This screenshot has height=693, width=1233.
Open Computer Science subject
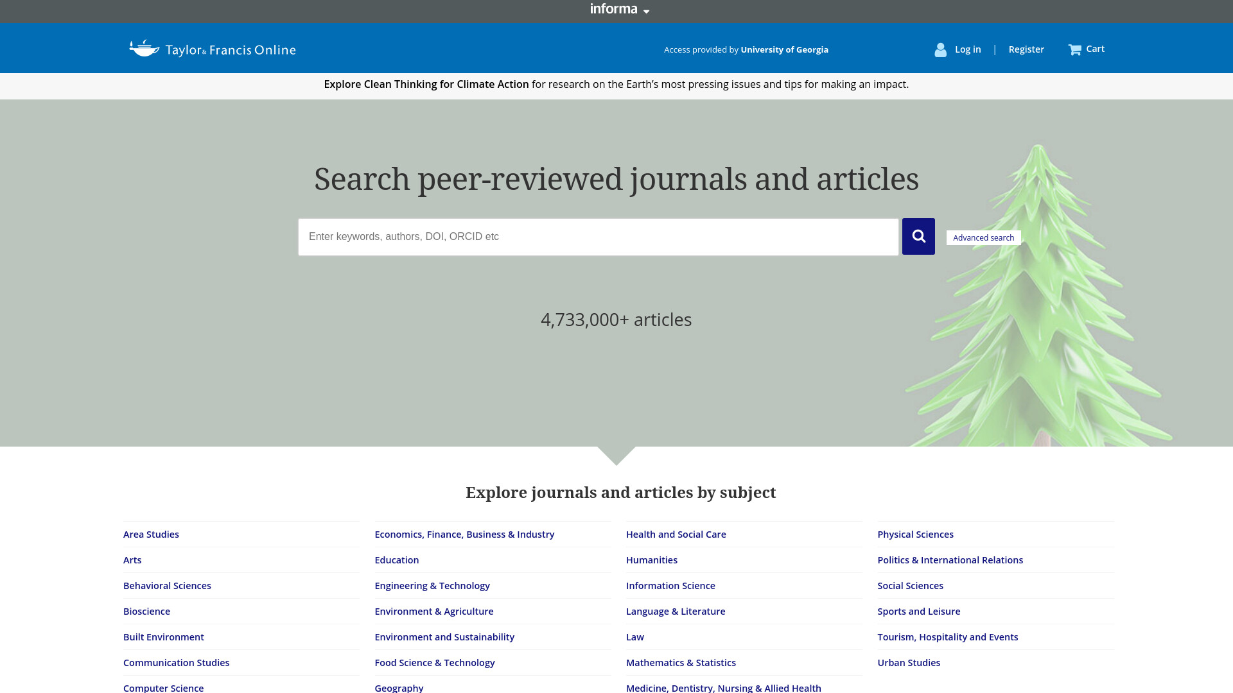(163, 688)
